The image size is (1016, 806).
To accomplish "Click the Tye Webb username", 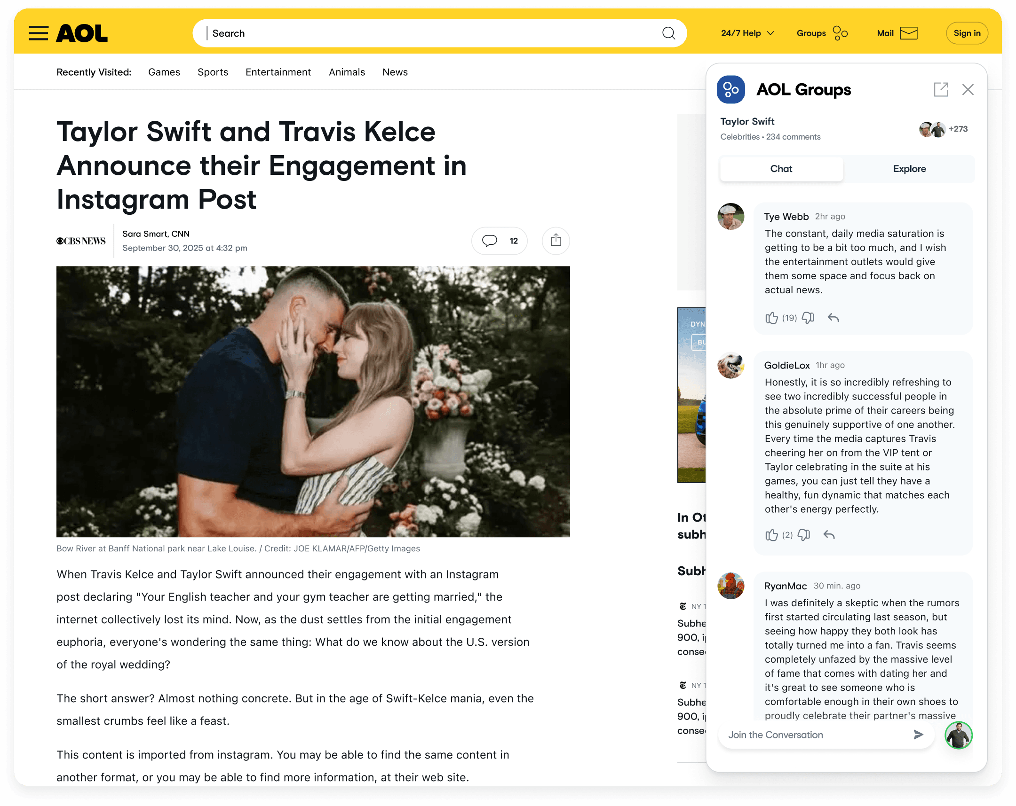I will [x=786, y=217].
